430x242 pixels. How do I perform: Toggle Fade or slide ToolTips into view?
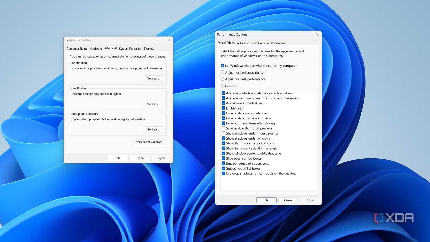coord(223,118)
